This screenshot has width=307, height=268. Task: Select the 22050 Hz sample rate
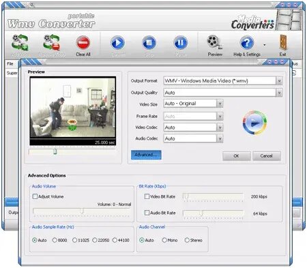[95, 240]
